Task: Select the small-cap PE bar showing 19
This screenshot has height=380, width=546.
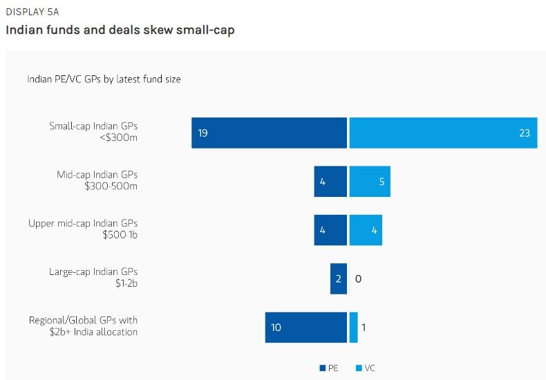Action: (269, 133)
